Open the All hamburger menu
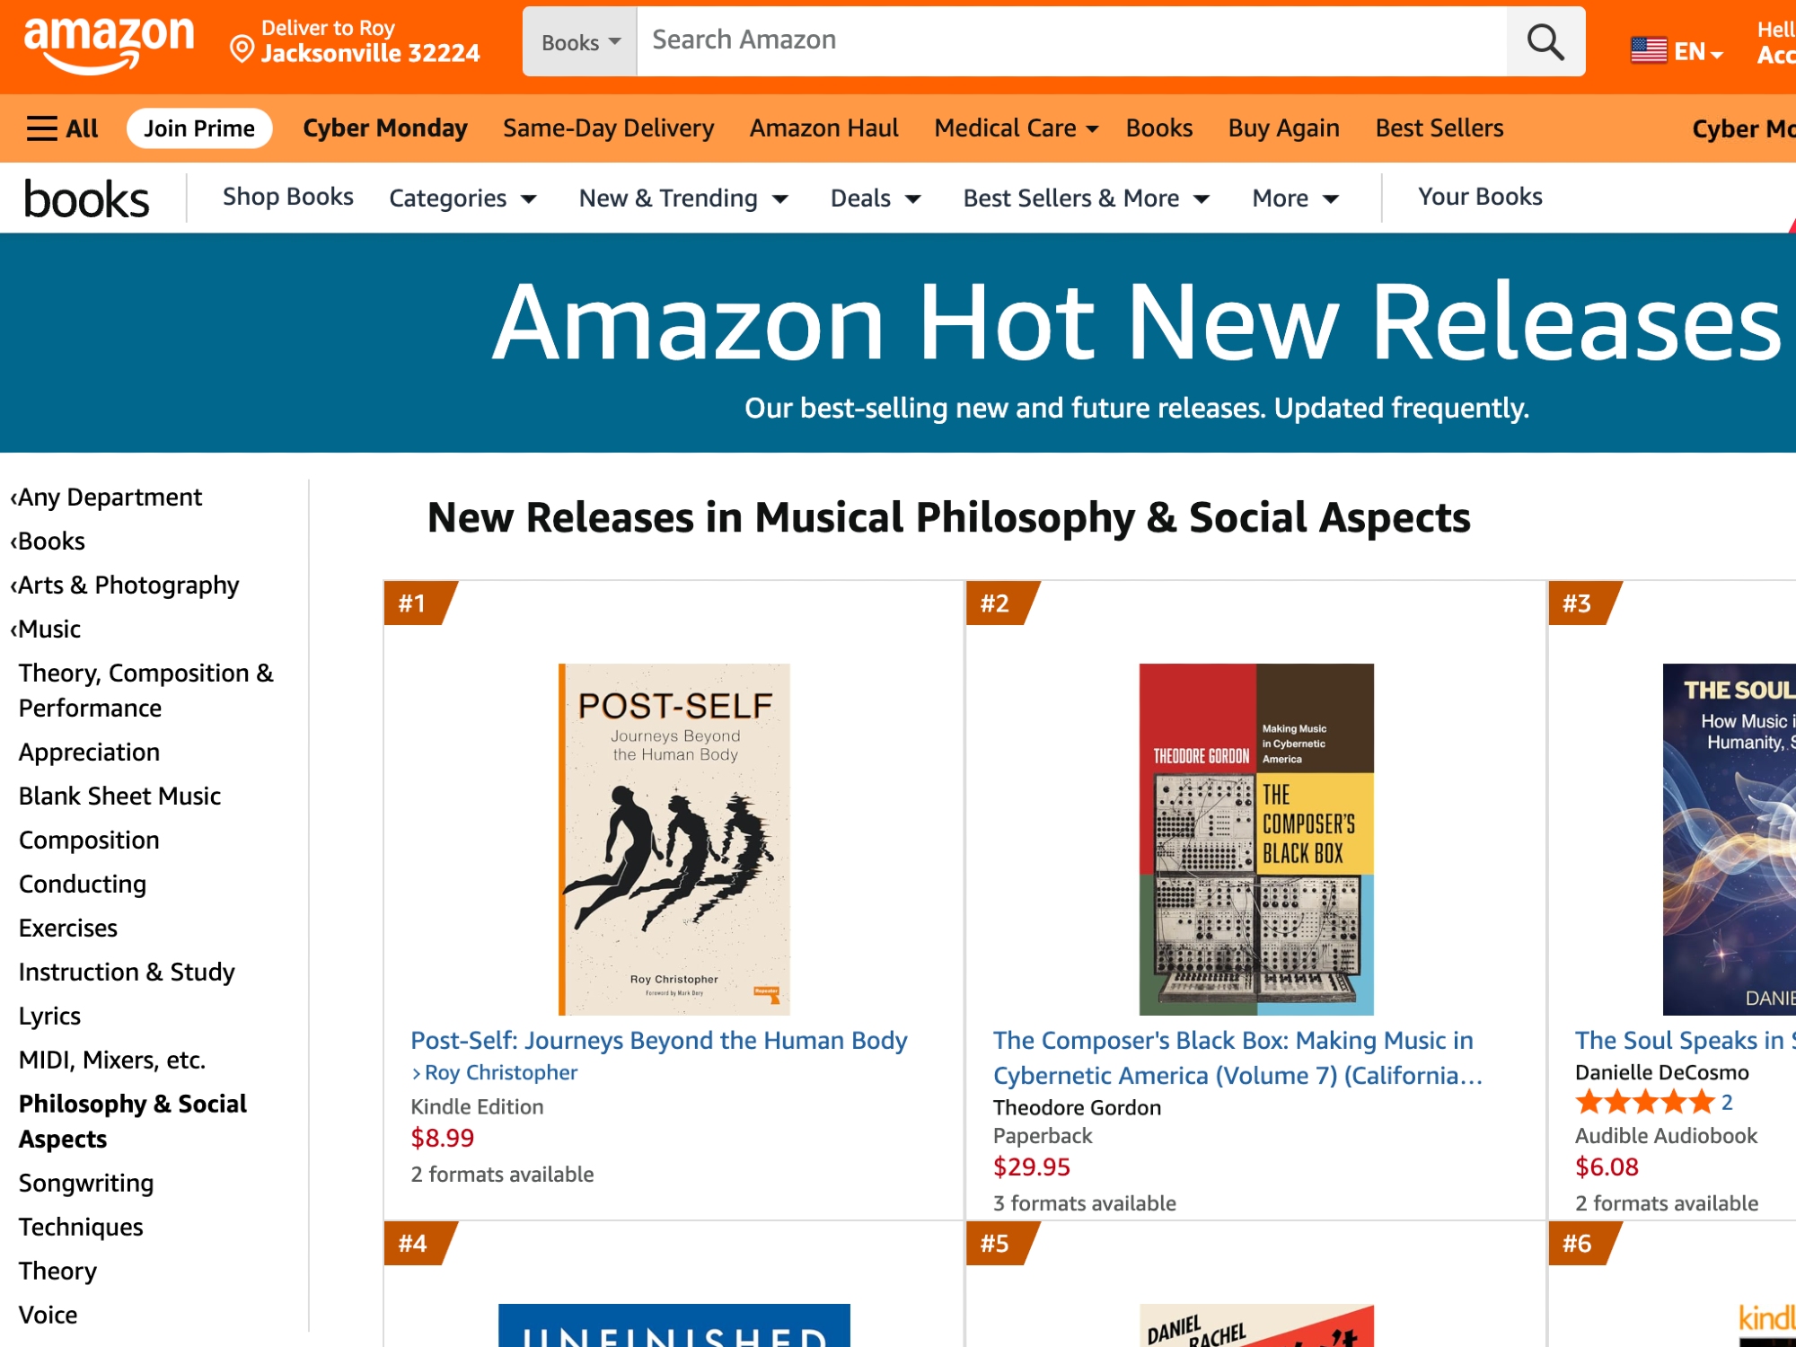The height and width of the screenshot is (1347, 1796). pyautogui.click(x=62, y=128)
